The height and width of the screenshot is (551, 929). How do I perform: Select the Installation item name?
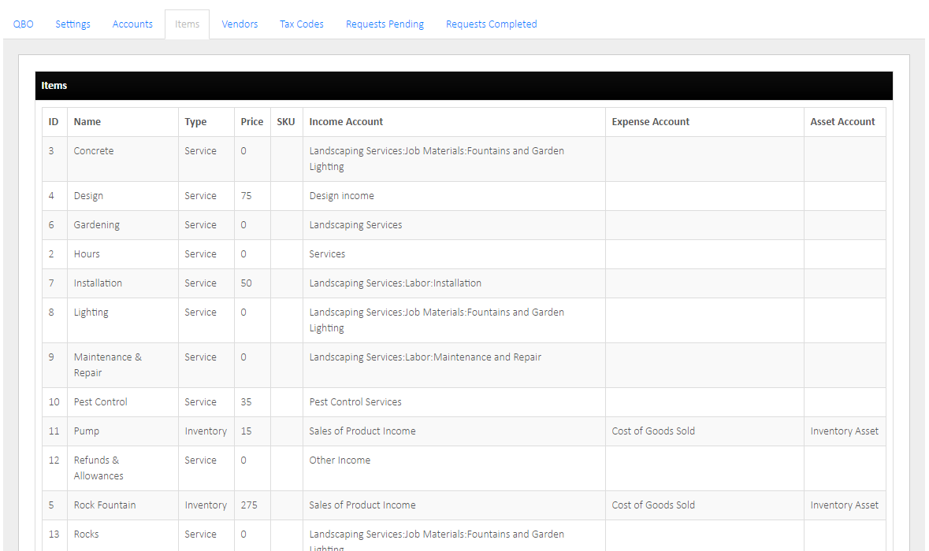point(98,283)
